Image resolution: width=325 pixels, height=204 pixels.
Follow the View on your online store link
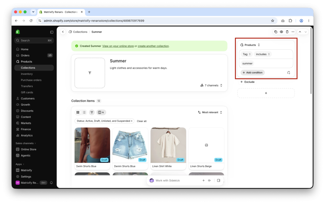[x=118, y=46]
